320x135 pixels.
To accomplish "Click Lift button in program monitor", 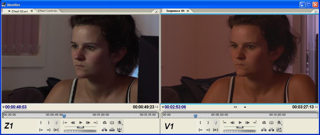I will (x=264, y=129).
